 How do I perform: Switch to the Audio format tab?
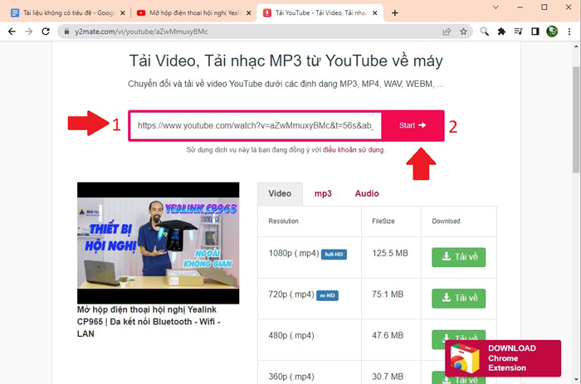click(x=367, y=194)
